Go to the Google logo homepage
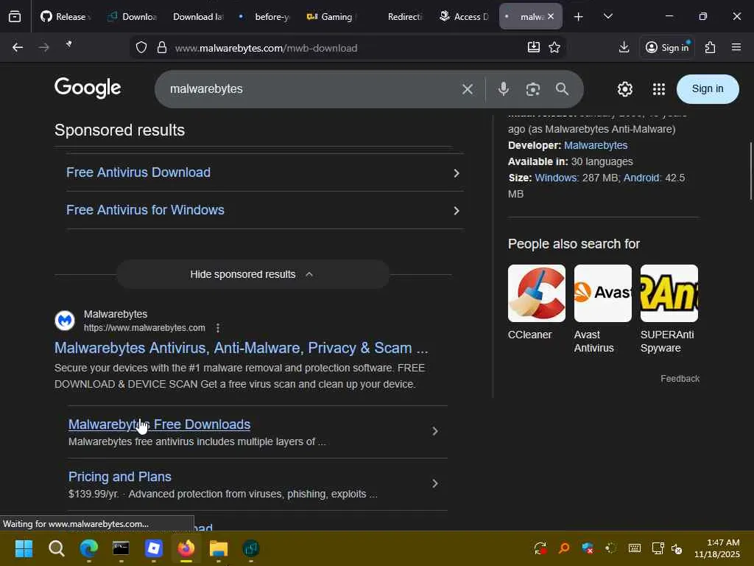 (88, 88)
